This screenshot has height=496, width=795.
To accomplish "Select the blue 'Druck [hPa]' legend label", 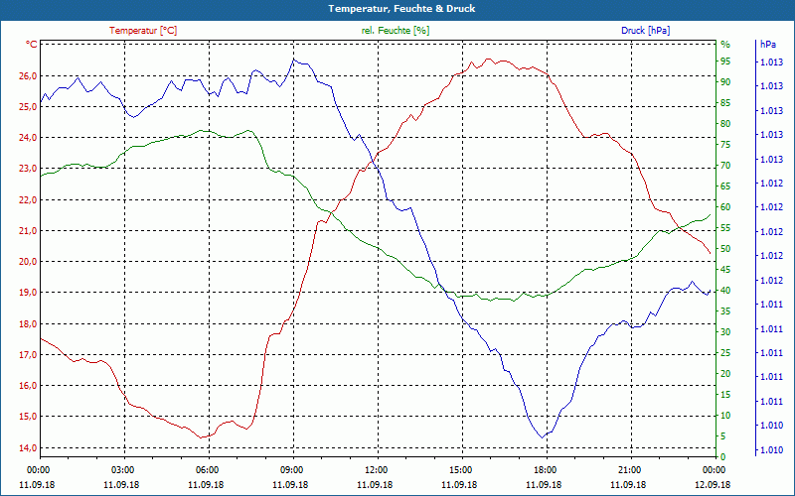I will [645, 31].
